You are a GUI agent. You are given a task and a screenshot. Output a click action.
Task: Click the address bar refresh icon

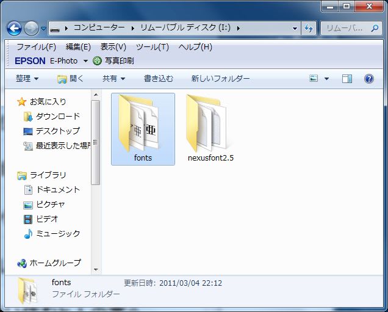pyautogui.click(x=309, y=28)
